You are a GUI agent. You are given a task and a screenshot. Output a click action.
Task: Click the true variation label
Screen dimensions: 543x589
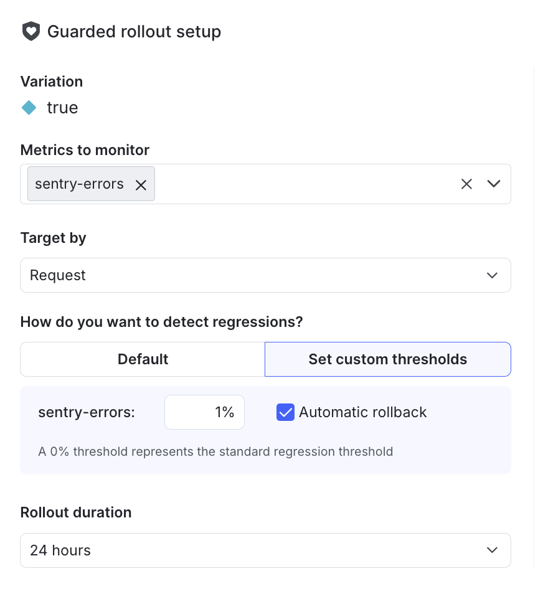(62, 107)
